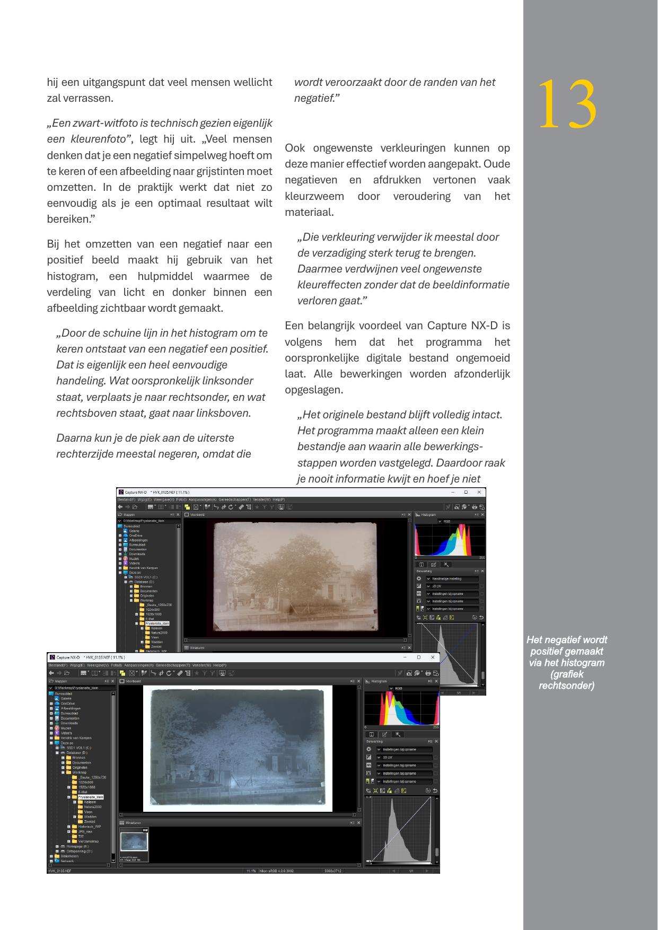This screenshot has height=930, width=658.
Task: Click the preview horizontal scrollbar, front window
Action: point(239,814)
